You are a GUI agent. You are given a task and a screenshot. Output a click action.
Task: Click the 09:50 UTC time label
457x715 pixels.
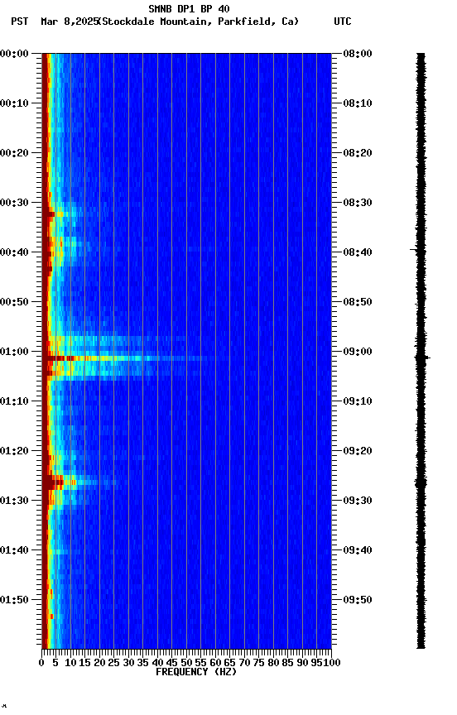[x=358, y=600]
